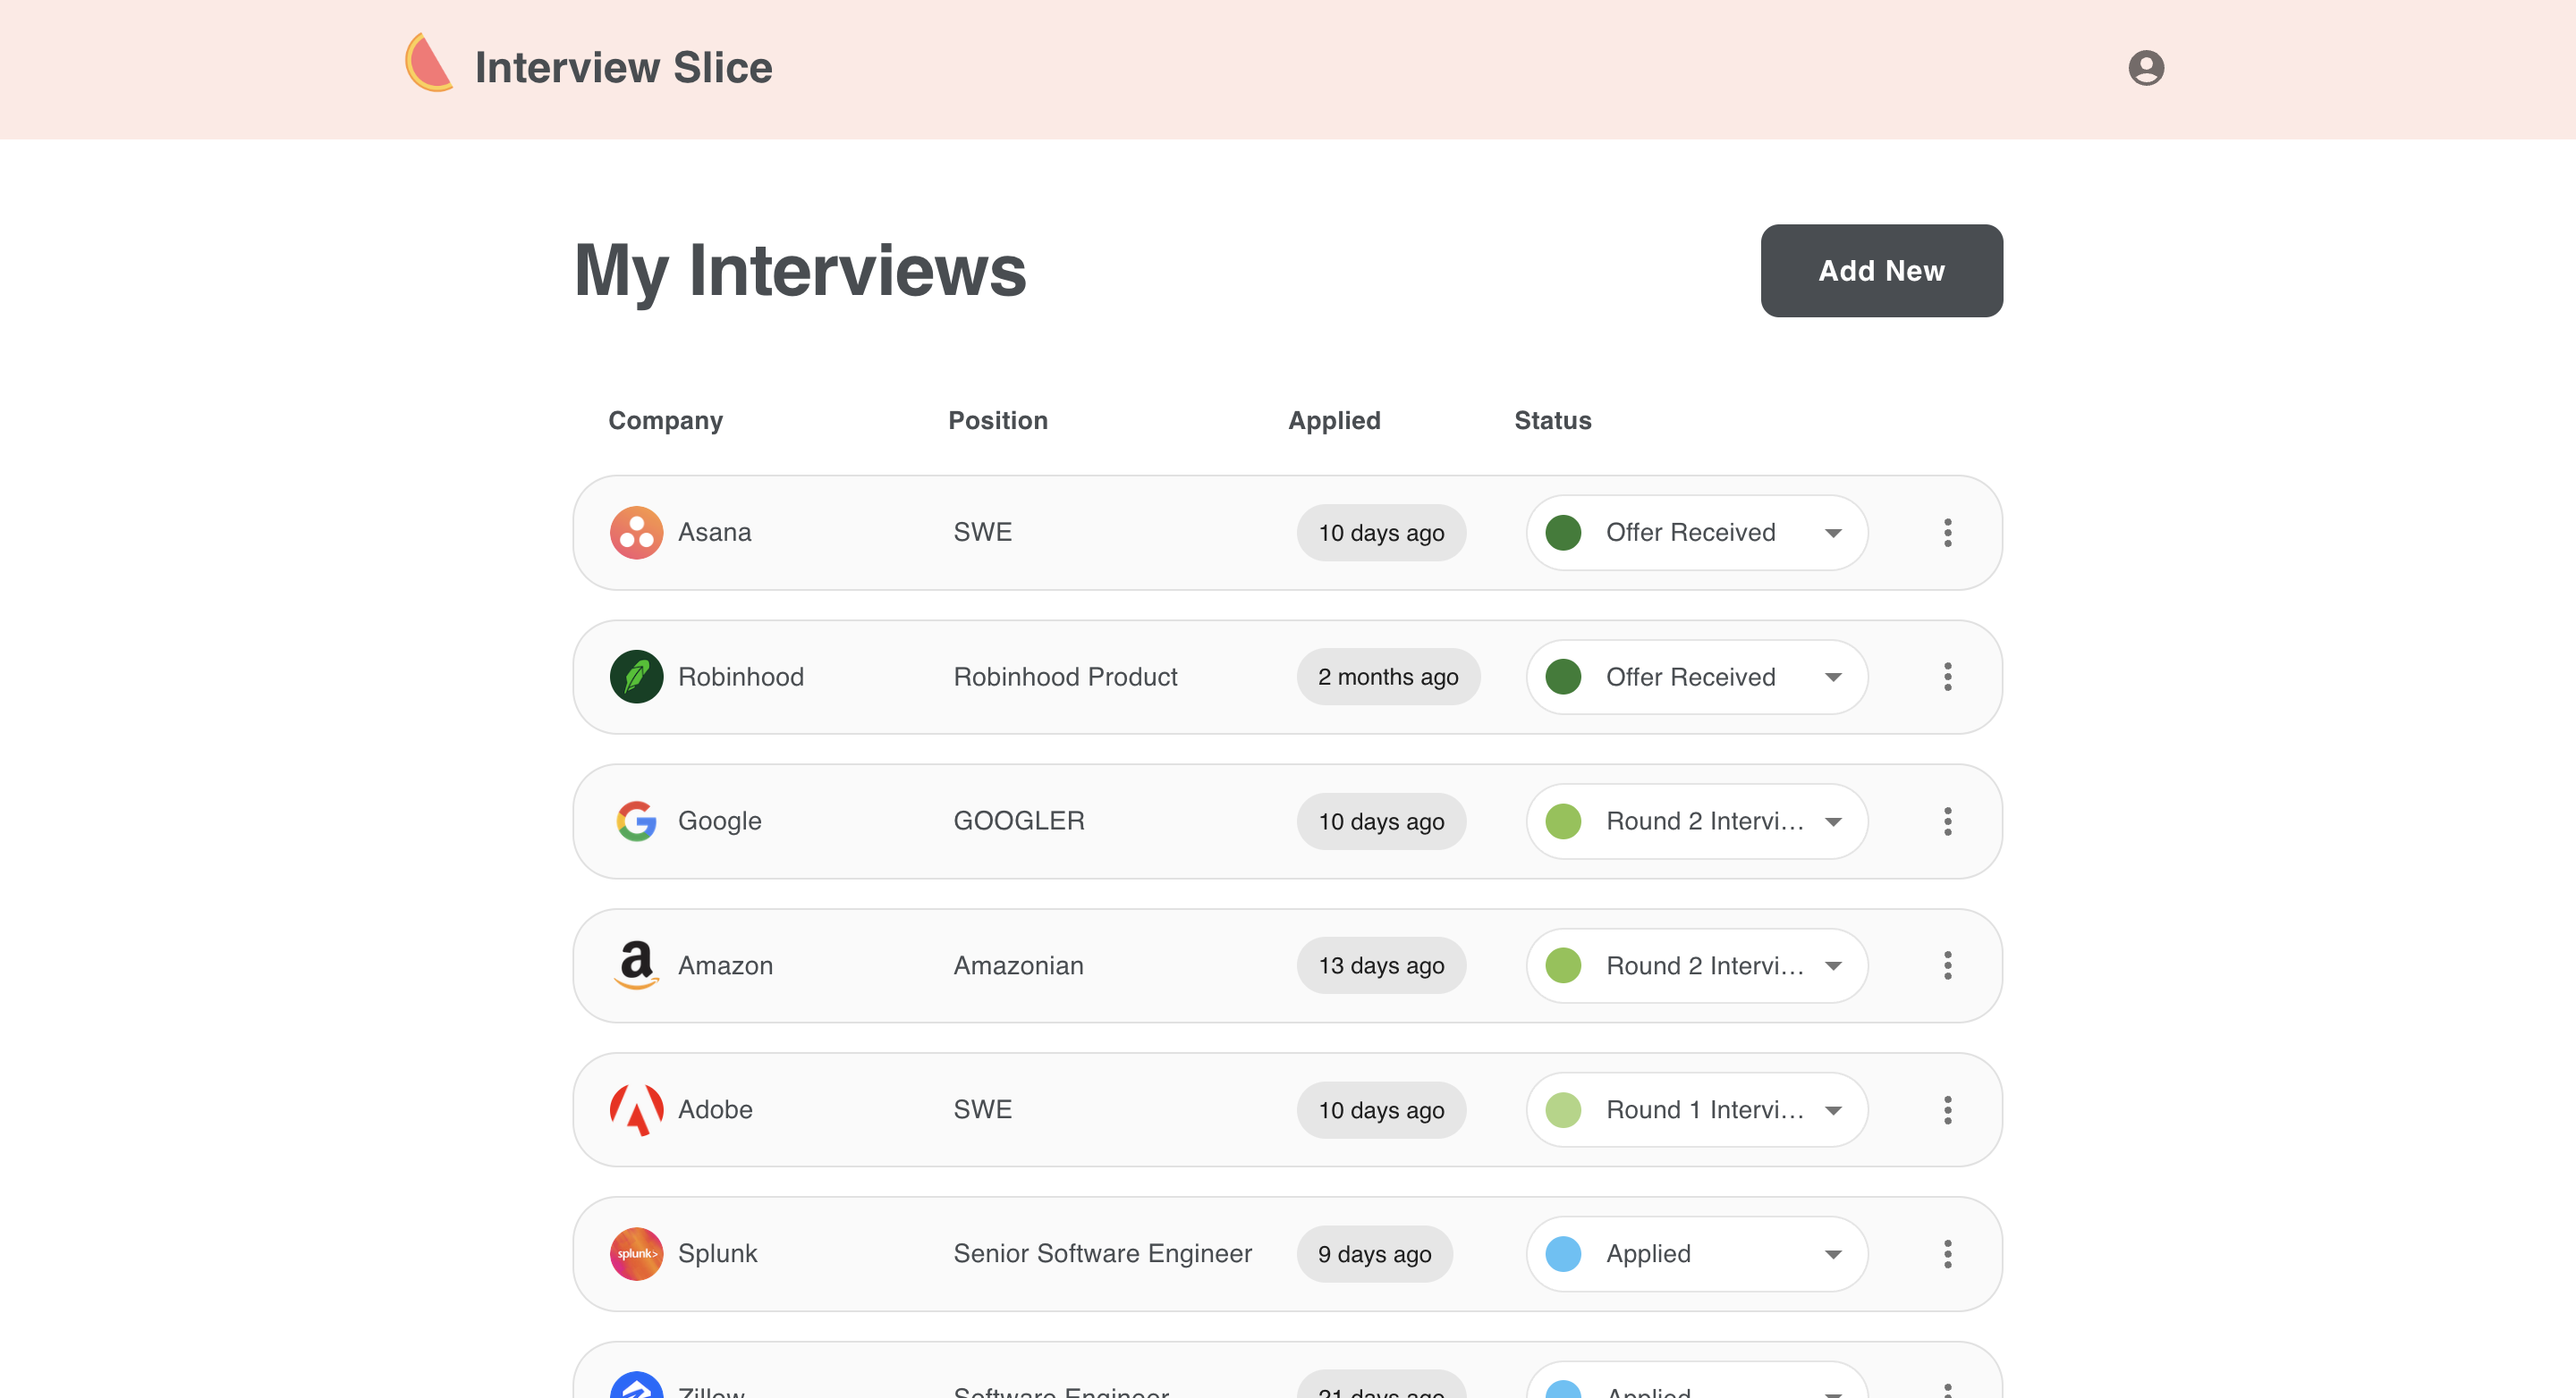Click the Asana company name

[x=714, y=533]
